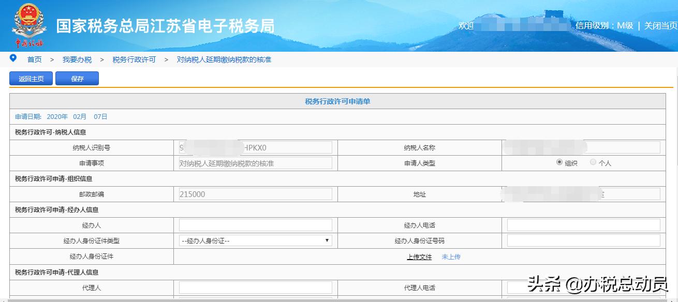Click the 未上传 status text
This screenshot has height=302, width=678.
click(x=451, y=256)
